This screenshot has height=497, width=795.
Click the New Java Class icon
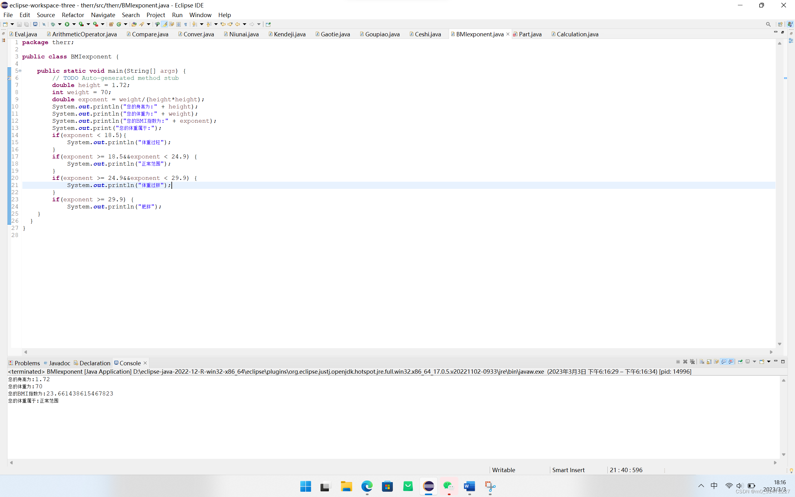(119, 24)
